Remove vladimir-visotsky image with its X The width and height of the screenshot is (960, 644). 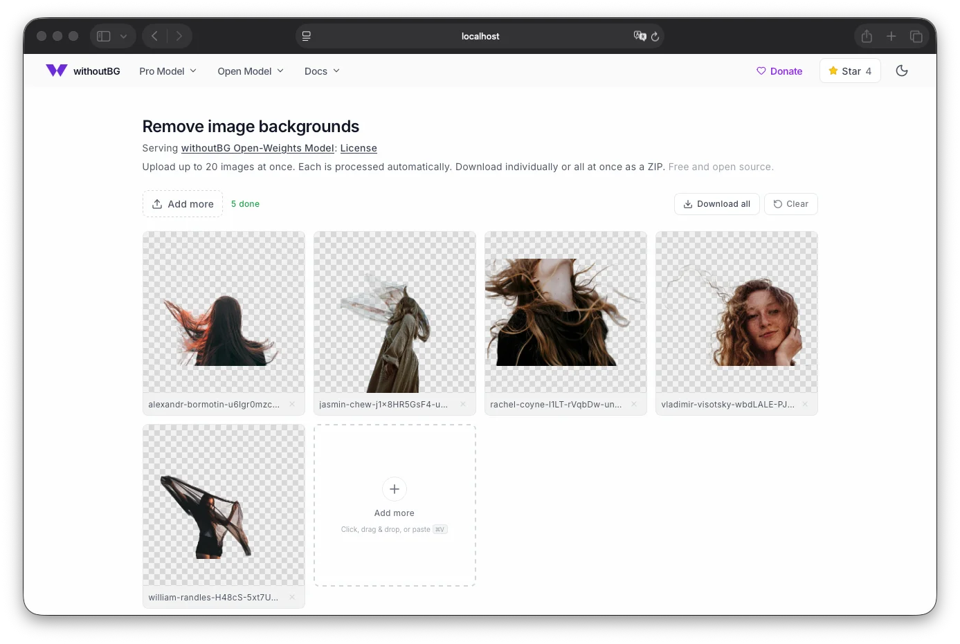click(x=805, y=405)
